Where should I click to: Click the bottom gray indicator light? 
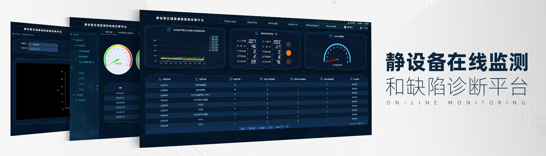pos(288,62)
